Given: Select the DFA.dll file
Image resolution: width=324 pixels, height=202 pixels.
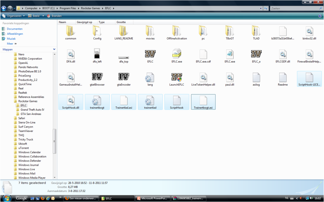Looking at the screenshot, I should [71, 56].
